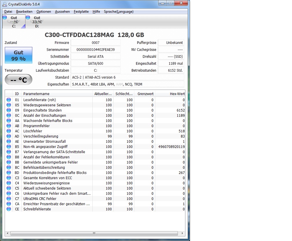Click the Firmware field showing 0007
292x241 pixels.
[96, 42]
